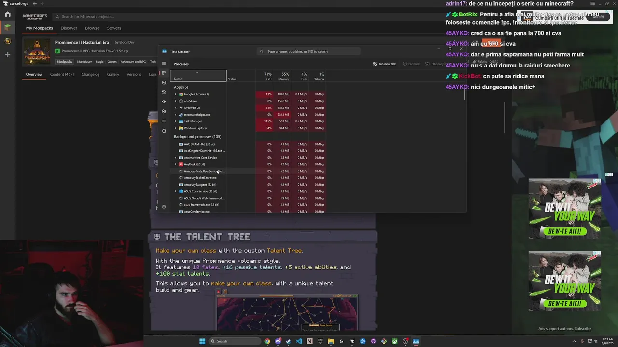Image resolution: width=618 pixels, height=347 pixels.
Task: Click the Subscribe link under ads
Action: 583,329
